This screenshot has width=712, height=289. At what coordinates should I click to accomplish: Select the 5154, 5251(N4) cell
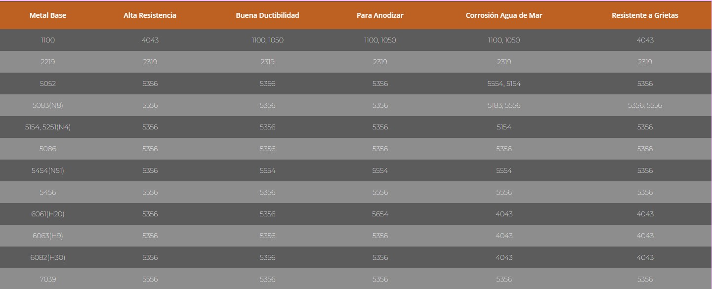click(48, 127)
